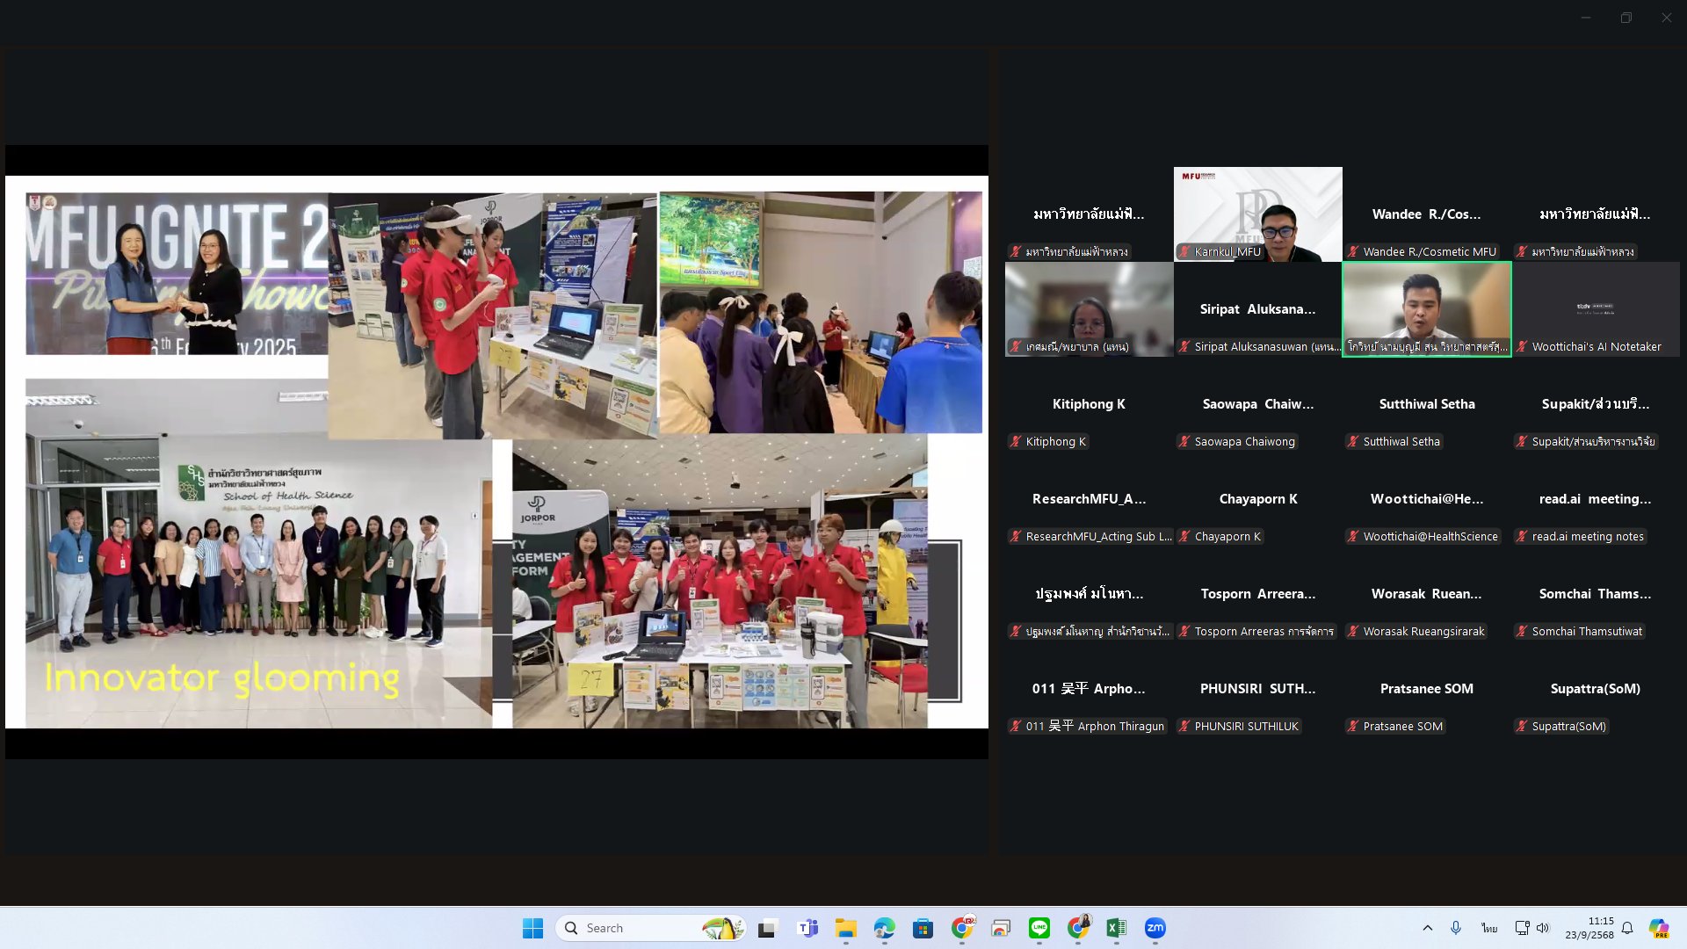This screenshot has height=949, width=1687.
Task: Launch Microsoft Teams from the taskbar
Action: [x=807, y=928]
